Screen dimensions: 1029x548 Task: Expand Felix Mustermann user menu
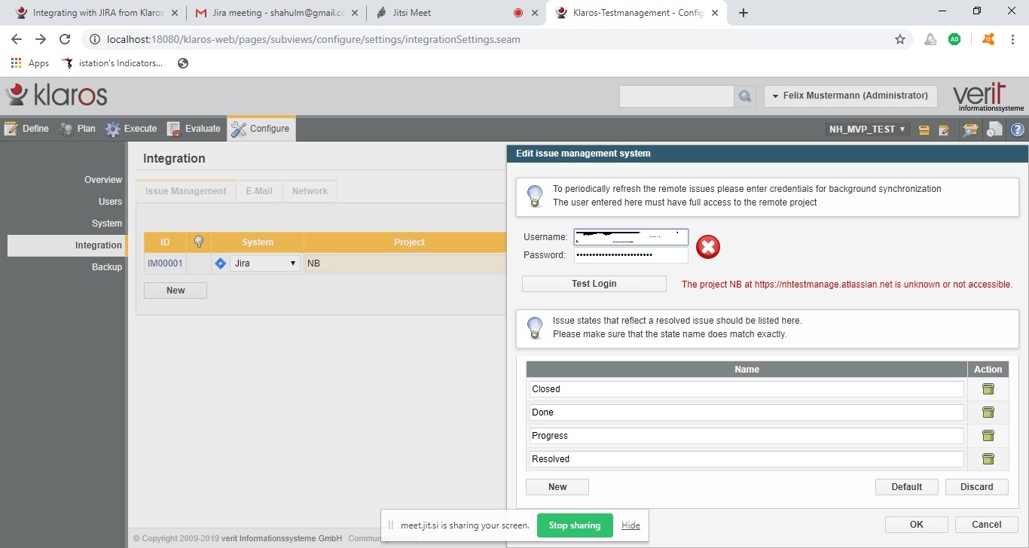(x=850, y=96)
